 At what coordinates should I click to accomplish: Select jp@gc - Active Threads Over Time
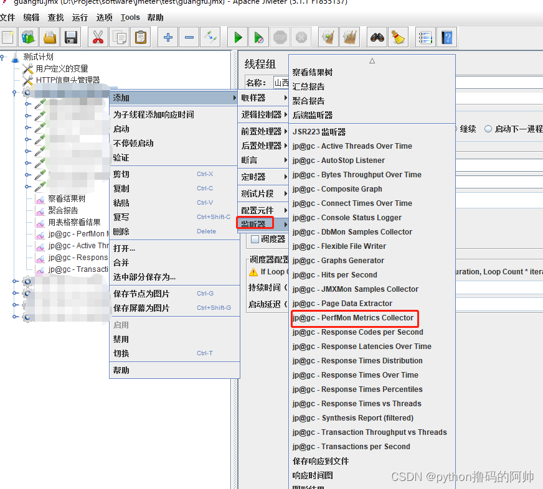[372, 146]
